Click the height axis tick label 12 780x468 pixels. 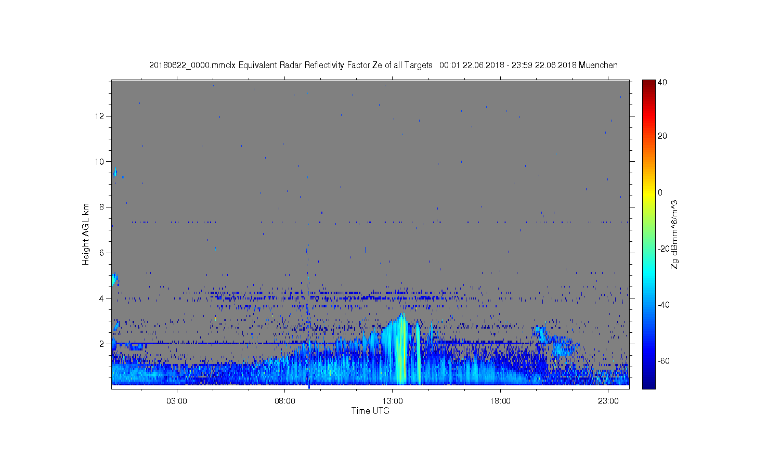pos(101,116)
